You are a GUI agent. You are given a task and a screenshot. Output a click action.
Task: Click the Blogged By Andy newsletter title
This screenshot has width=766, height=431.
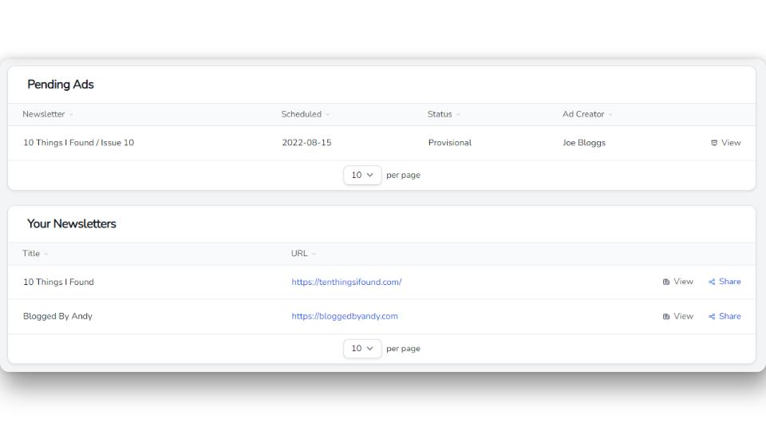pos(57,316)
